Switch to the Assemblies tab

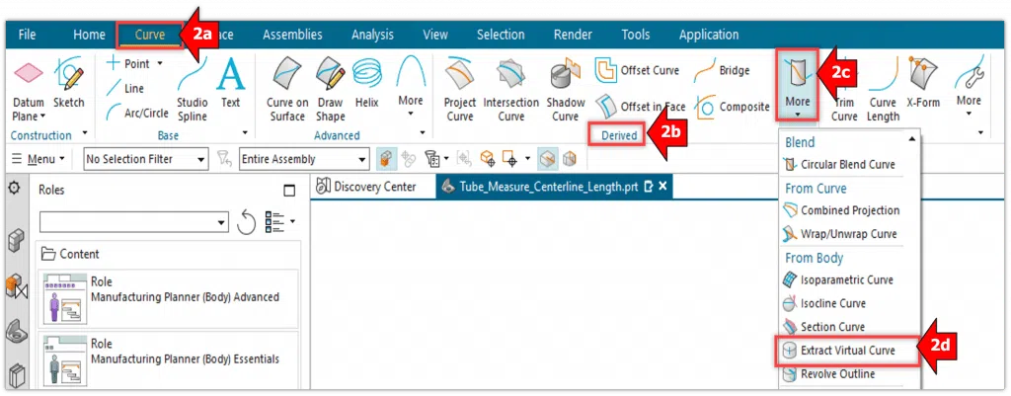click(292, 35)
